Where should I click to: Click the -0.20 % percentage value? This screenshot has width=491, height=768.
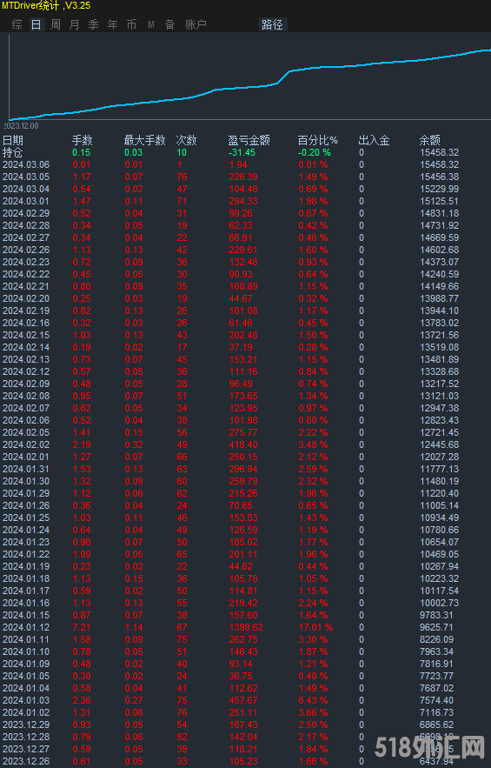click(x=315, y=152)
